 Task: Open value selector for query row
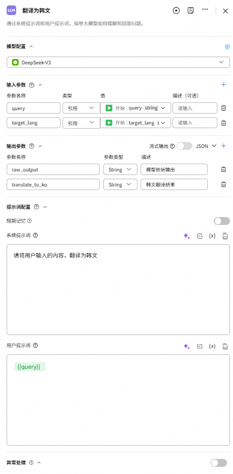(136, 108)
